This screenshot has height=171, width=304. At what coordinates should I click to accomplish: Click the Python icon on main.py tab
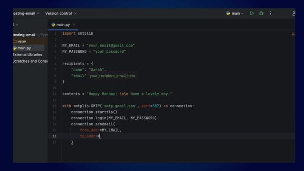click(53, 25)
